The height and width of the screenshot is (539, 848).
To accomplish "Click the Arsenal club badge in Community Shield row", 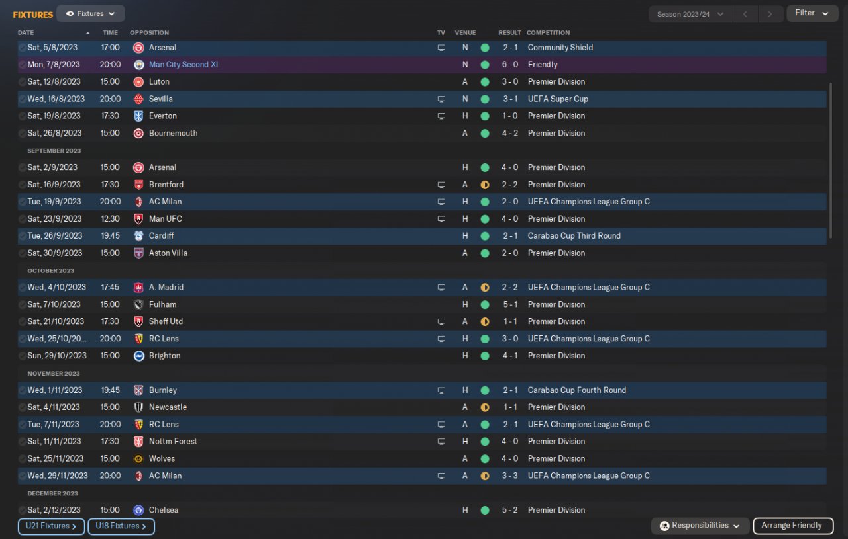I will (138, 48).
